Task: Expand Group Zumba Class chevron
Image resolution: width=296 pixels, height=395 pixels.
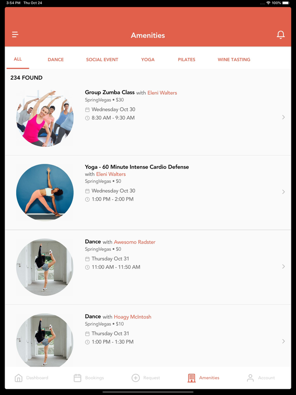Action: 284,117
